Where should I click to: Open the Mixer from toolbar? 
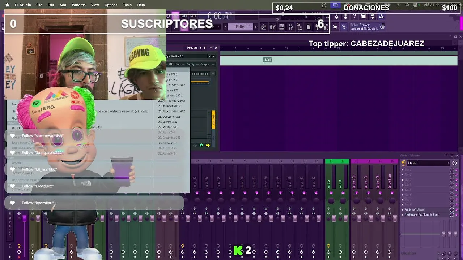tap(290, 27)
